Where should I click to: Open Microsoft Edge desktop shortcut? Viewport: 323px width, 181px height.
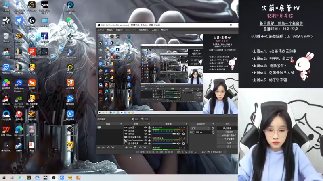(x=19, y=132)
